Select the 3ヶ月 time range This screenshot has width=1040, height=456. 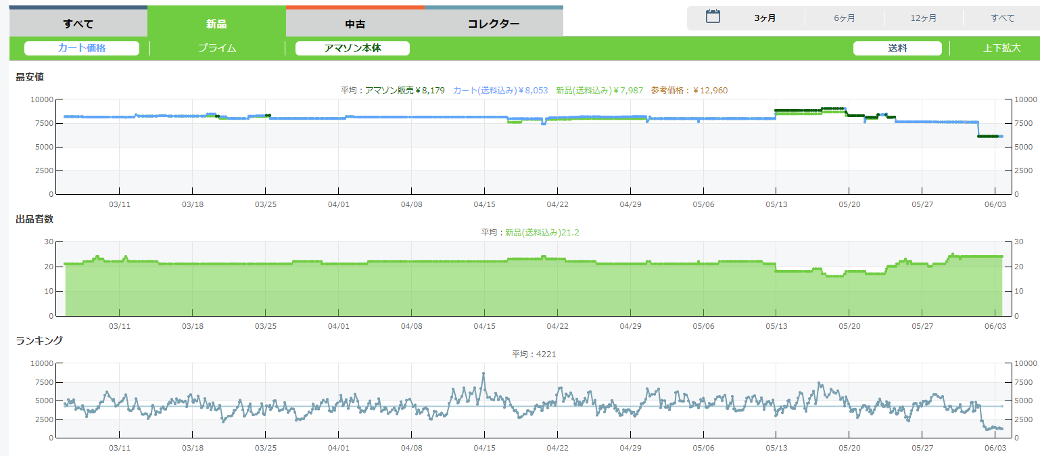[x=765, y=18]
